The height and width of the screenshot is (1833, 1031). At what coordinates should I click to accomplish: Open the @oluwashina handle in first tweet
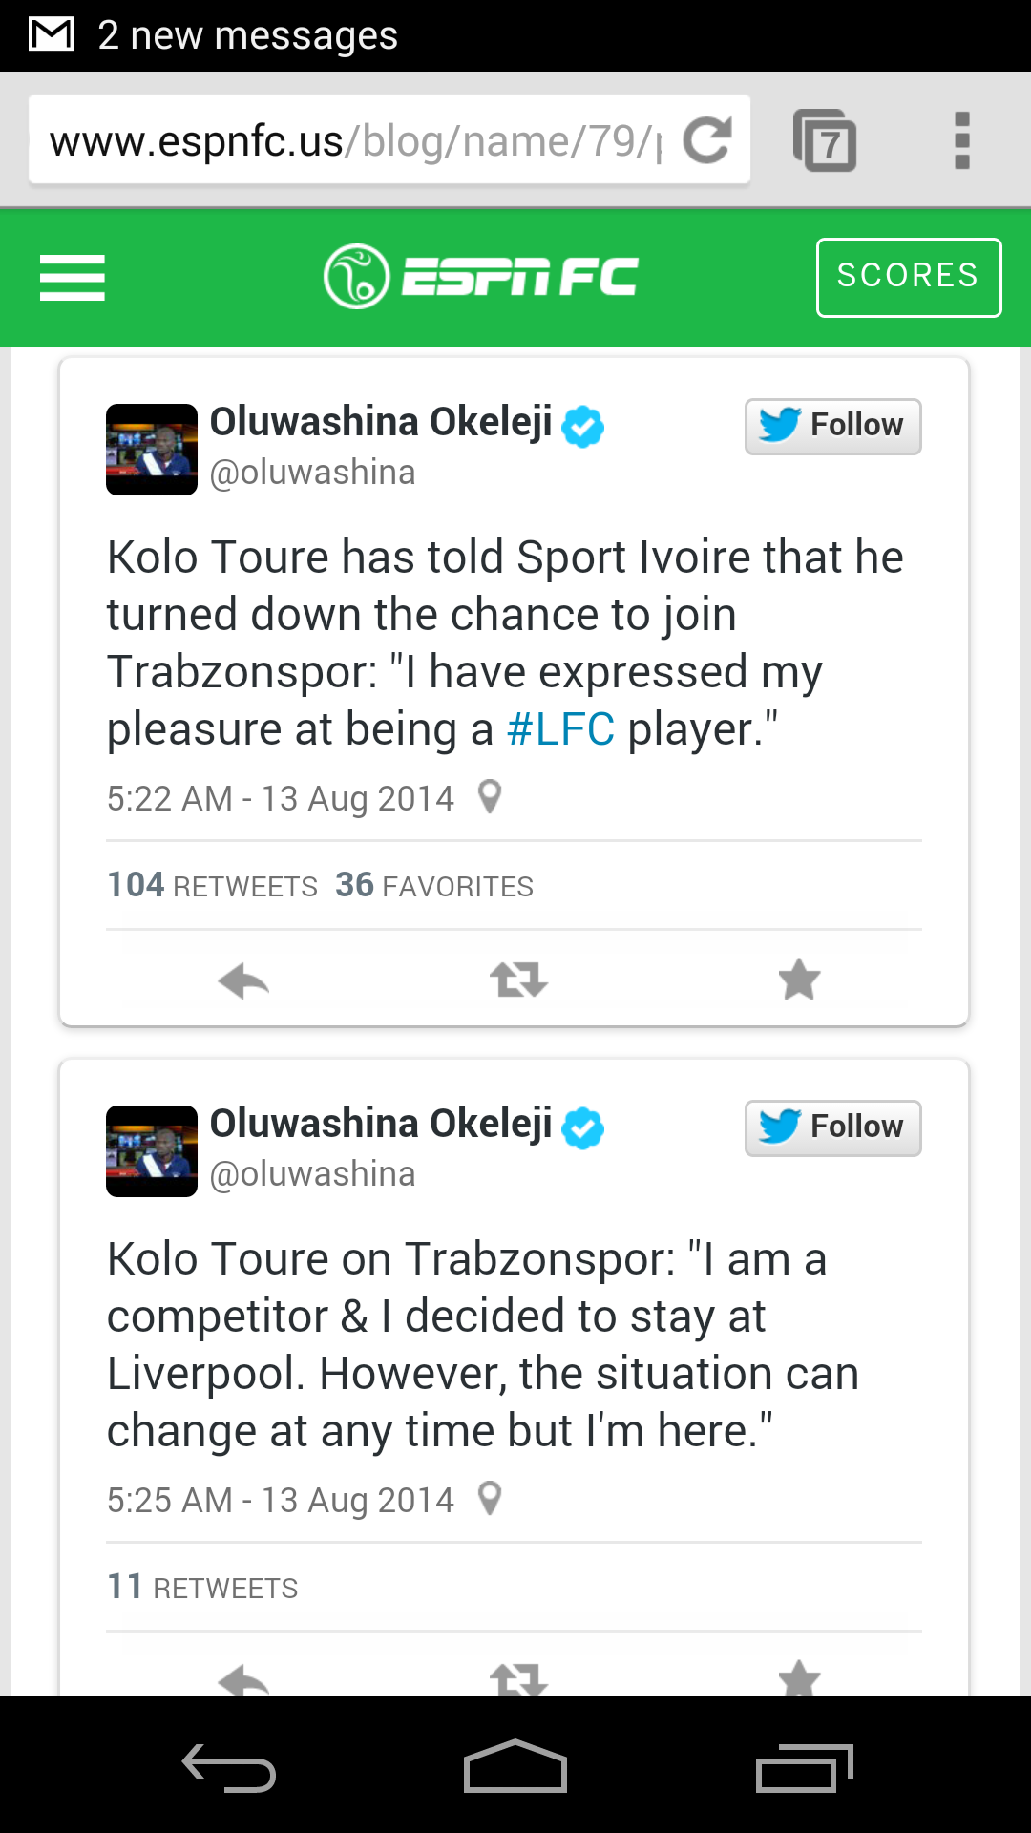pos(313,473)
